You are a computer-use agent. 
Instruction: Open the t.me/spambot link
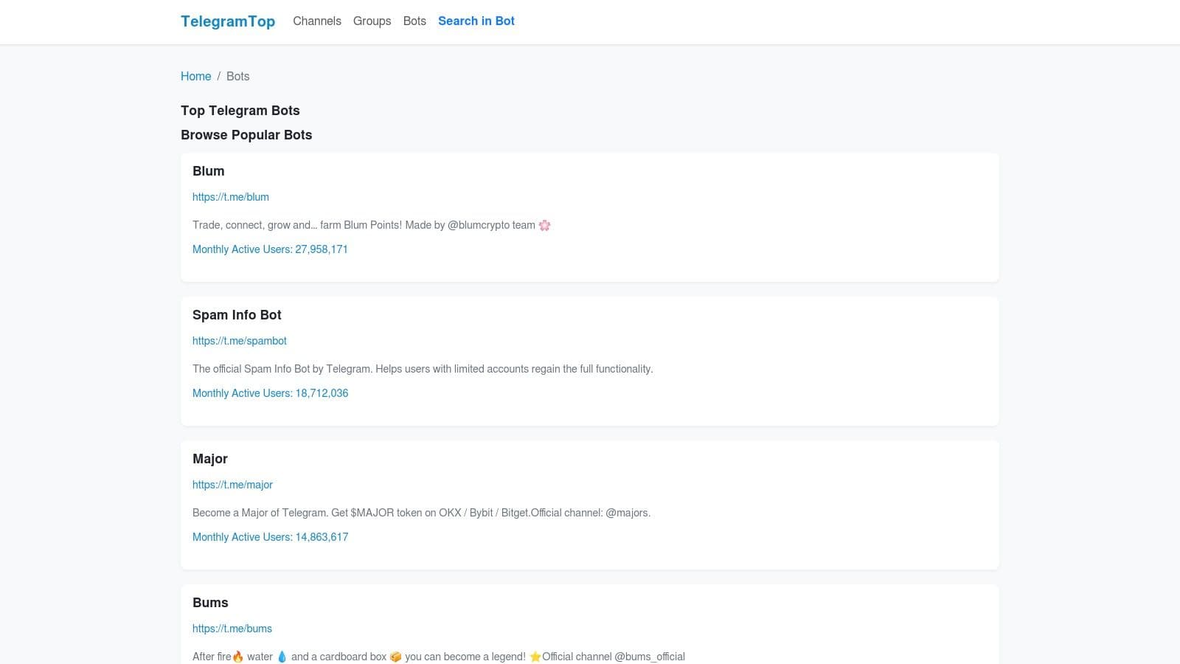coord(239,341)
